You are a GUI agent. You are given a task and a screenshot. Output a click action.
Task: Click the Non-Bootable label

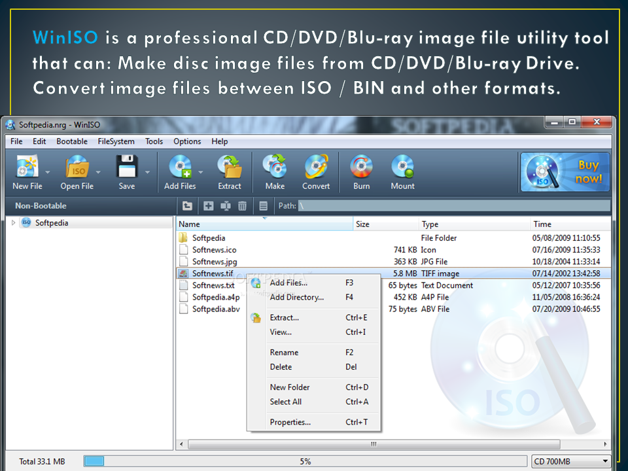coord(41,206)
